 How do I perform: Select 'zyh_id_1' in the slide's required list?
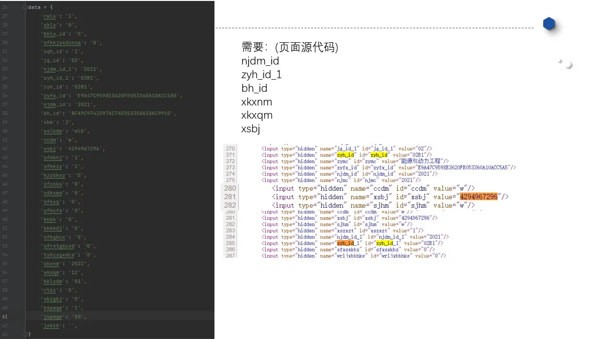pos(261,75)
